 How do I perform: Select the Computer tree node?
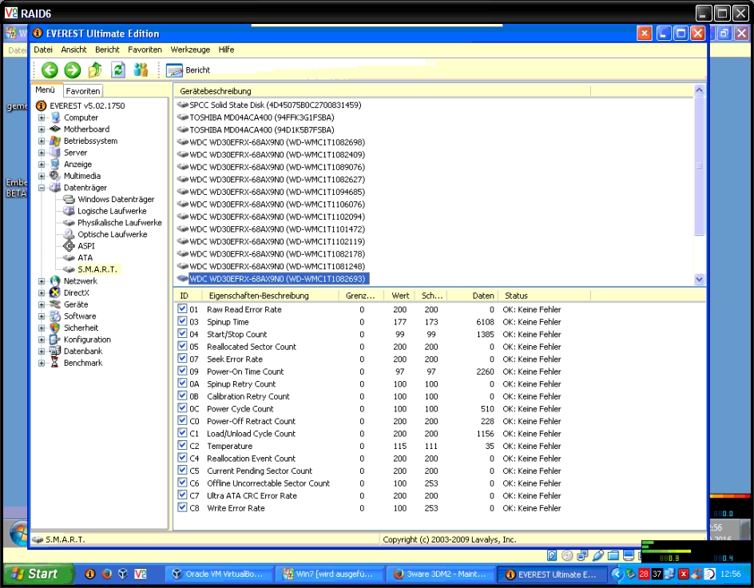(81, 117)
